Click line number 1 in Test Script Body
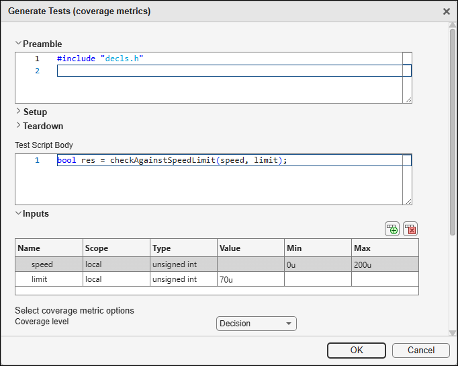Screen dimensions: 458x366 coord(37,160)
